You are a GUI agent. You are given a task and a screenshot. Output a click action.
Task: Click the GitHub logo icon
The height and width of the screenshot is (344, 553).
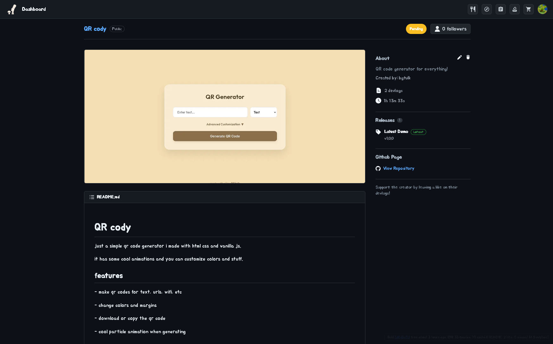[x=378, y=169]
